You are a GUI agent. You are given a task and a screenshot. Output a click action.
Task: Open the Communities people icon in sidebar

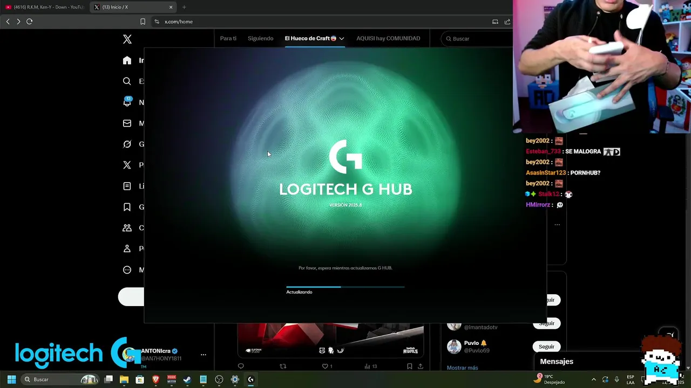127,228
